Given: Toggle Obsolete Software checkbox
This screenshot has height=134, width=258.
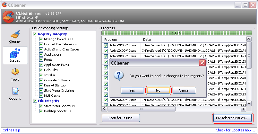Looking at the screenshot, I should tap(41, 80).
